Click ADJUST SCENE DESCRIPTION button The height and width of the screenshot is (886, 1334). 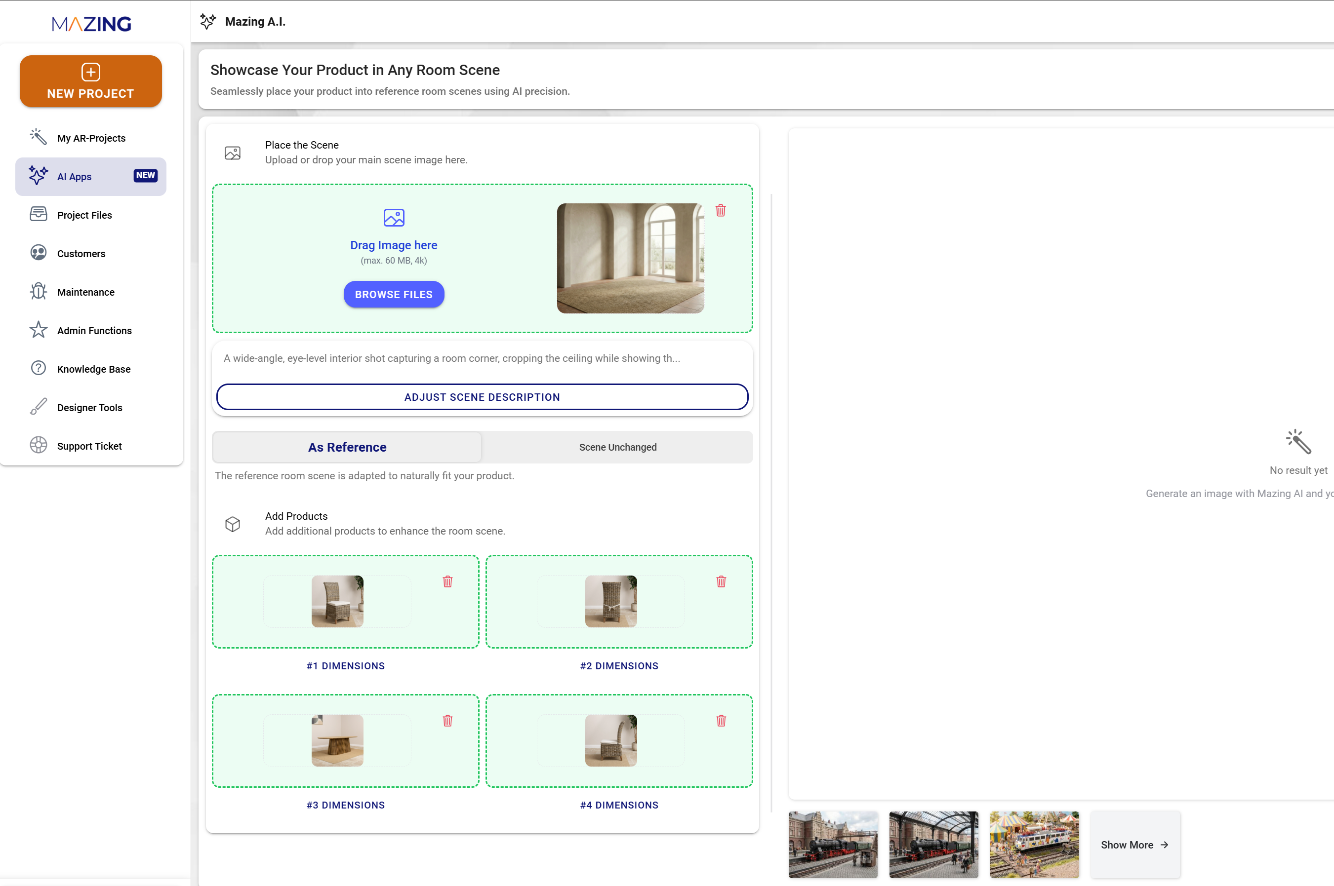pyautogui.click(x=482, y=397)
